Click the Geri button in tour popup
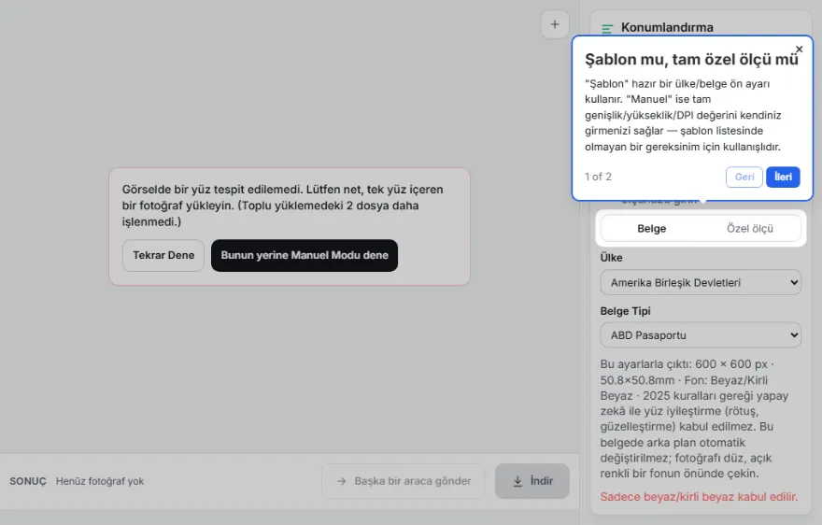The image size is (822, 525). [x=744, y=177]
